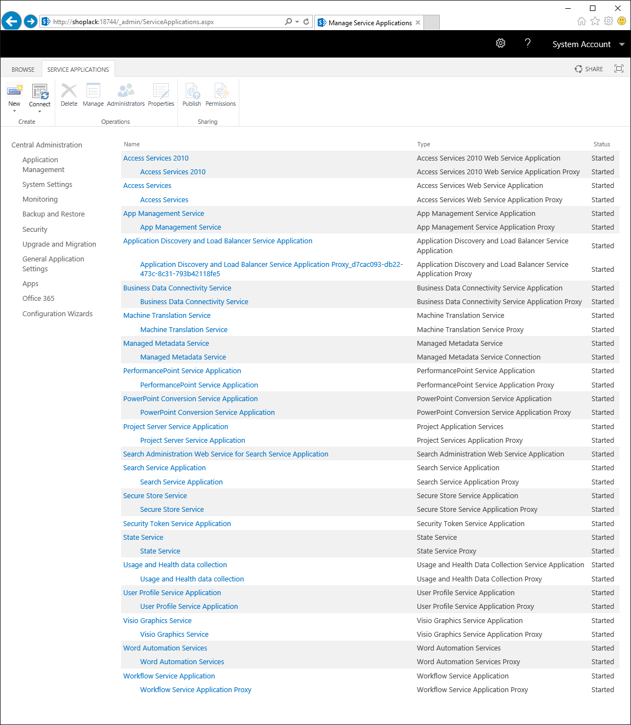The width and height of the screenshot is (631, 725).
Task: Open the help question mark
Action: [x=527, y=43]
